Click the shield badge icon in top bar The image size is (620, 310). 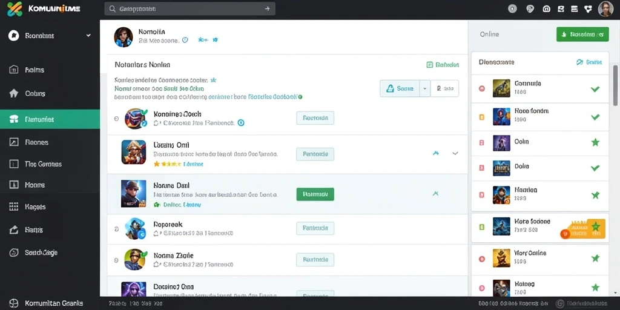coord(530,8)
